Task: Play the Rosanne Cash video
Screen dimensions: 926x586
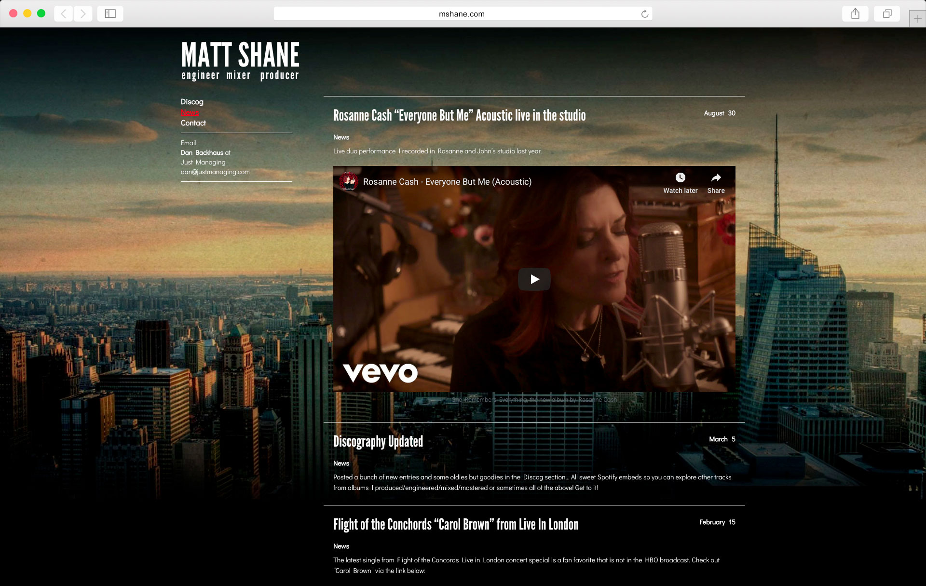Action: 534,279
